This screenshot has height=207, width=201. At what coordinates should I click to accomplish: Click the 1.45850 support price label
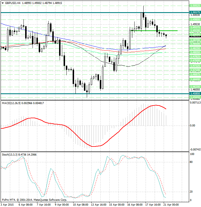[195, 93]
